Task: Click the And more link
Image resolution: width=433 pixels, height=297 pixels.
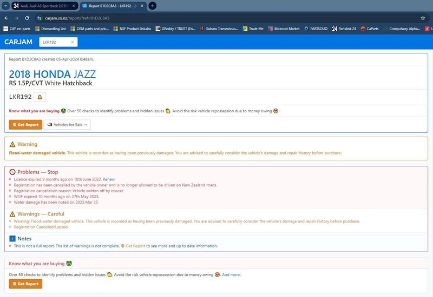Action: pos(231,274)
